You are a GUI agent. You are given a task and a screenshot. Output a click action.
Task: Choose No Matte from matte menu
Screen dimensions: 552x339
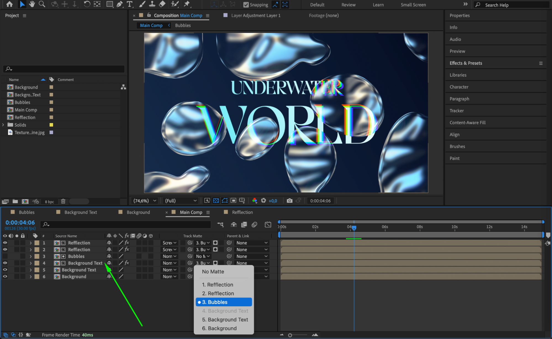click(213, 272)
